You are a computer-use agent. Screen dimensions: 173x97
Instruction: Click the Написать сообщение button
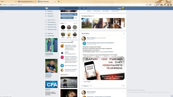(67, 14)
